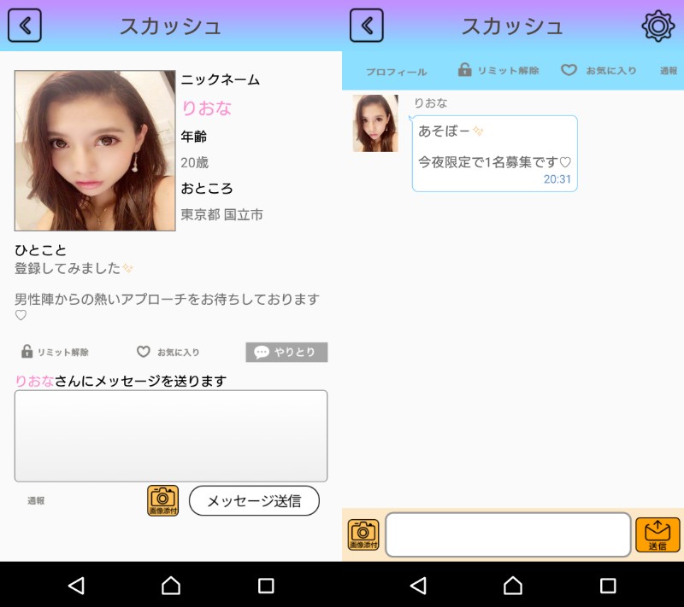684x607 pixels.
Task: Switch to the プロフィール tab
Action: pos(396,72)
